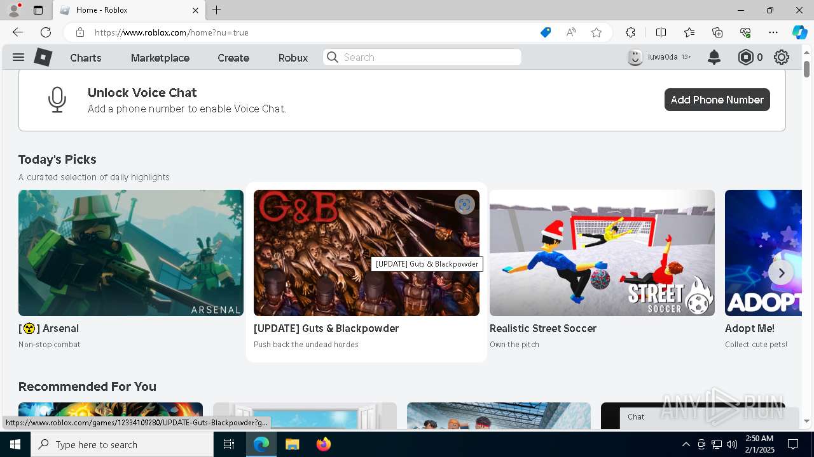Viewport: 814px width, 457px height.
Task: Open Browser essentials icon
Action: click(745, 32)
